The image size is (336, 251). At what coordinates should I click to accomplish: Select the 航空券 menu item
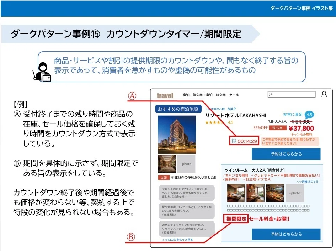pos(221,95)
